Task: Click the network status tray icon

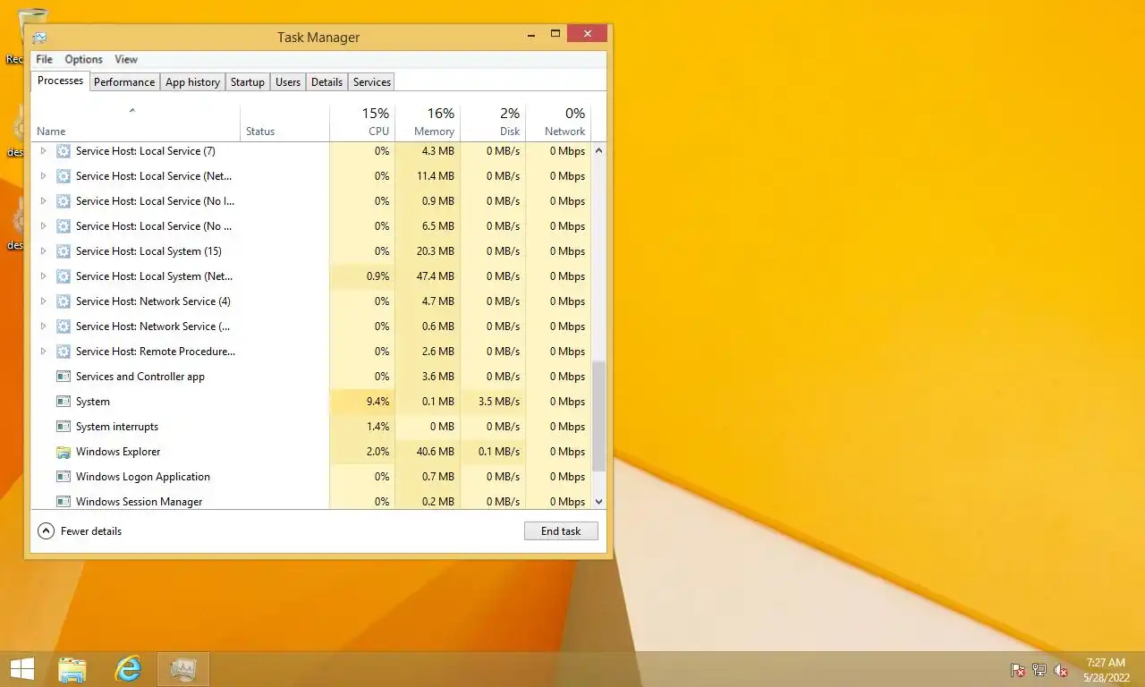Action: pyautogui.click(x=1039, y=670)
